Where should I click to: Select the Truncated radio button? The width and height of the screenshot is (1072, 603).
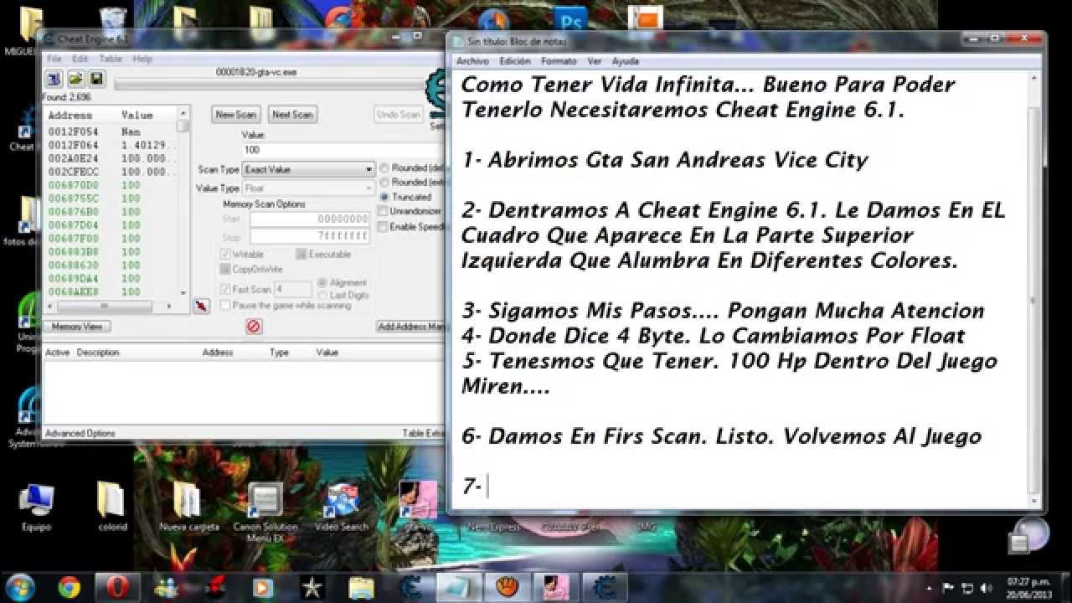click(x=384, y=197)
